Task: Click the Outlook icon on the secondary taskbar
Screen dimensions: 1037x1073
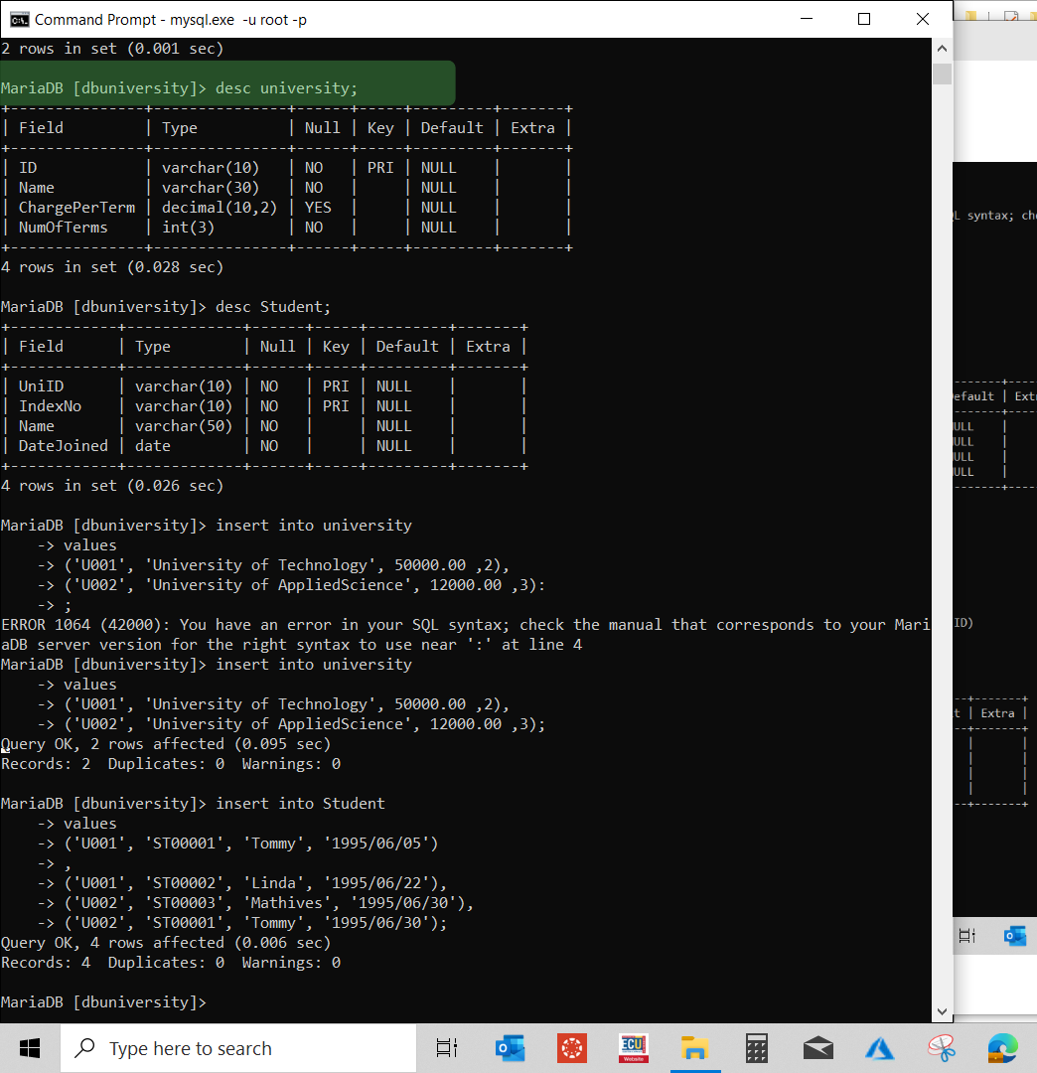Action: 1015,935
